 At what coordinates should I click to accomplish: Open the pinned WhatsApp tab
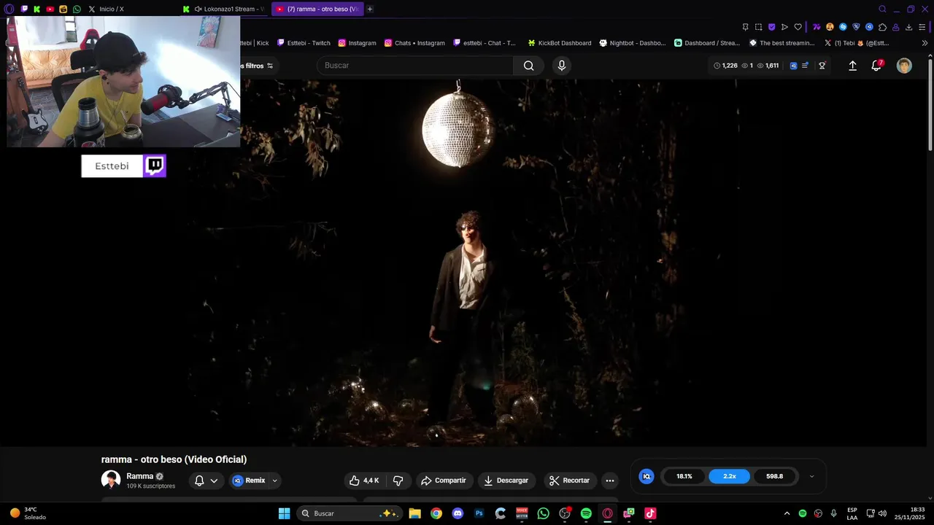[77, 9]
